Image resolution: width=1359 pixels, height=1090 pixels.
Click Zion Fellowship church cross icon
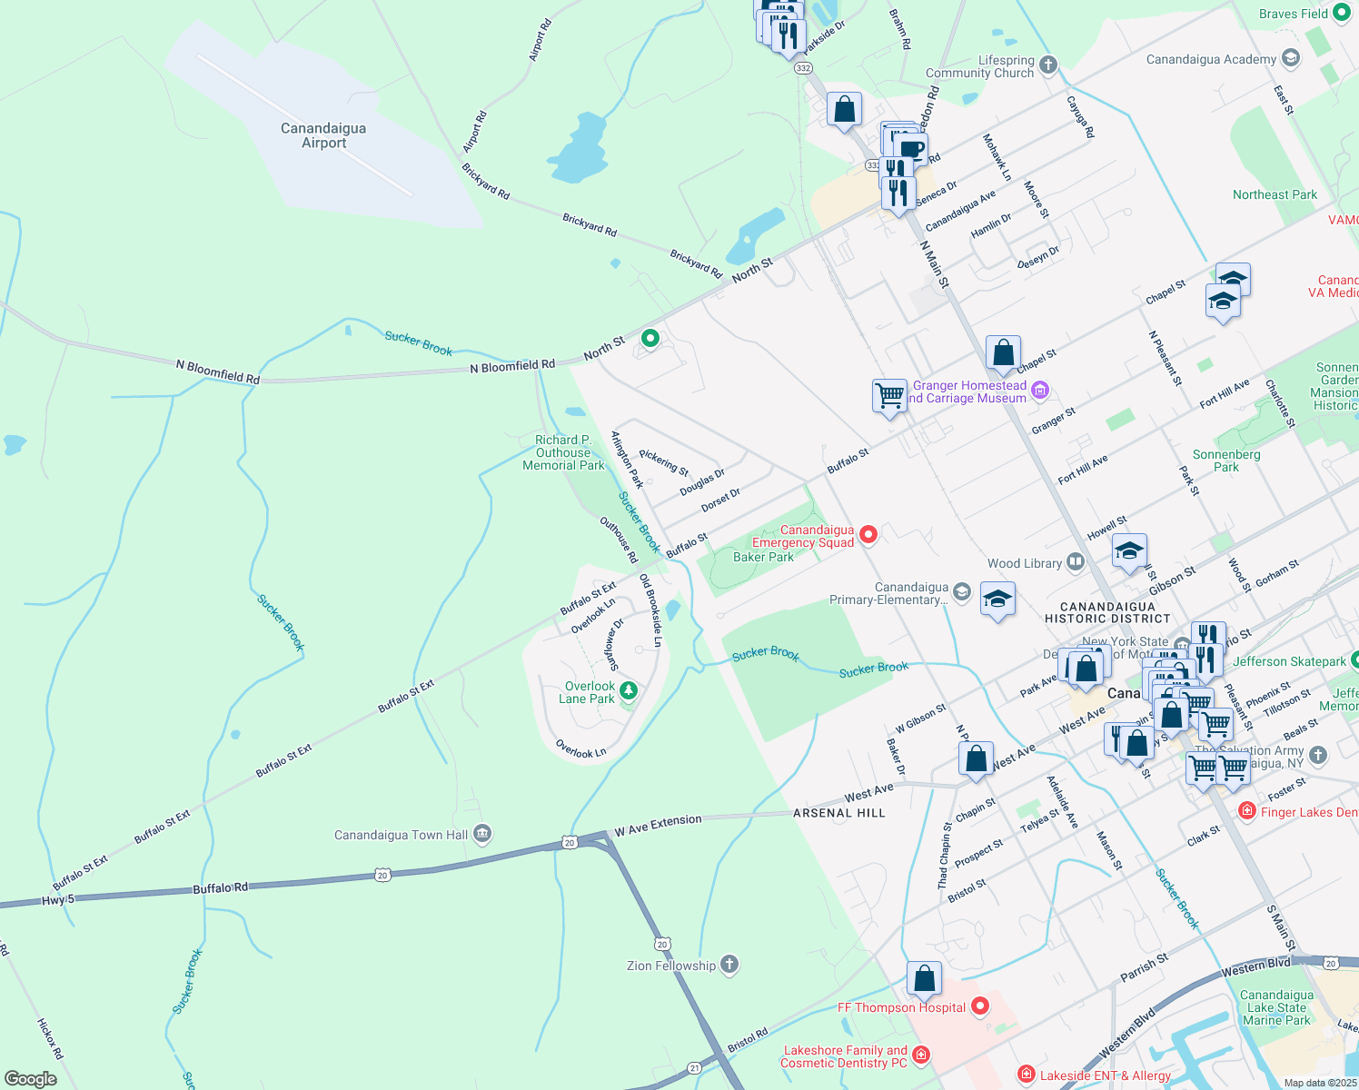point(729,965)
